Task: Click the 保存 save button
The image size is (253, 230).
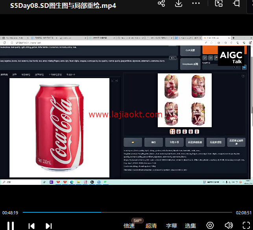Action: (153, 142)
